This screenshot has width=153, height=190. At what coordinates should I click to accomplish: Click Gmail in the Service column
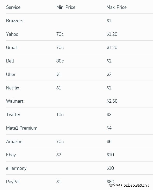[x=12, y=47]
